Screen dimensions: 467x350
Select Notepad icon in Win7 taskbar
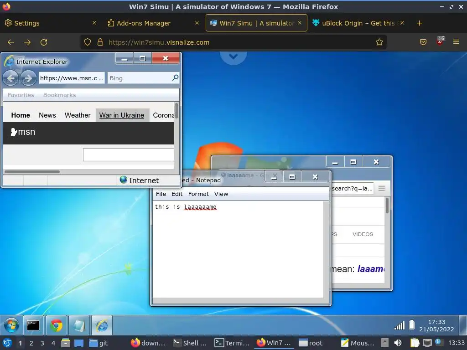coord(79,325)
